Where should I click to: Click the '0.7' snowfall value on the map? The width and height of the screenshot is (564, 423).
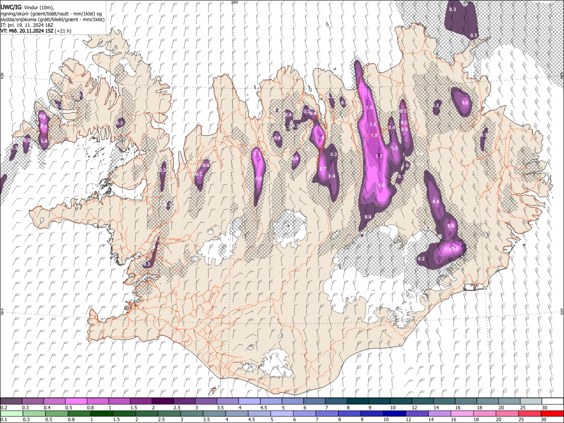(x=323, y=169)
